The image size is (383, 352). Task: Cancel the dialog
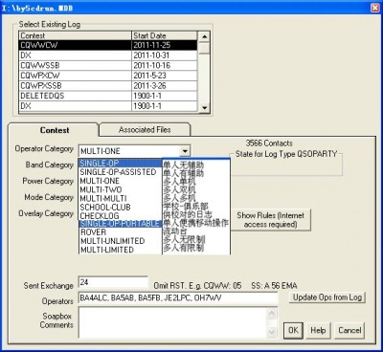point(349,330)
